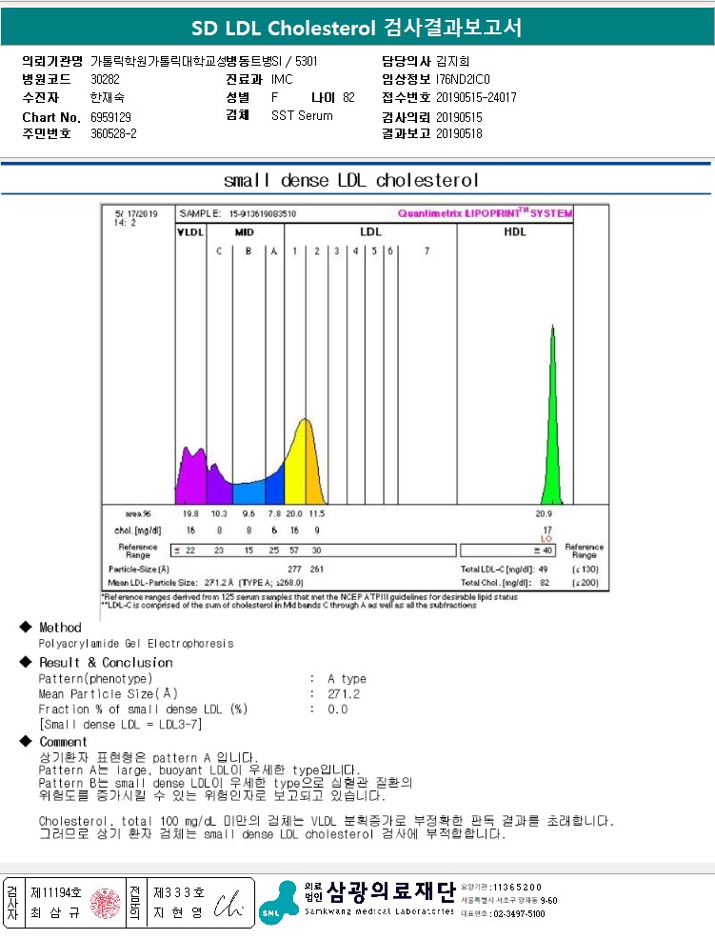Select Polyacrylamide Gel Electrophoresis text

coord(136,644)
